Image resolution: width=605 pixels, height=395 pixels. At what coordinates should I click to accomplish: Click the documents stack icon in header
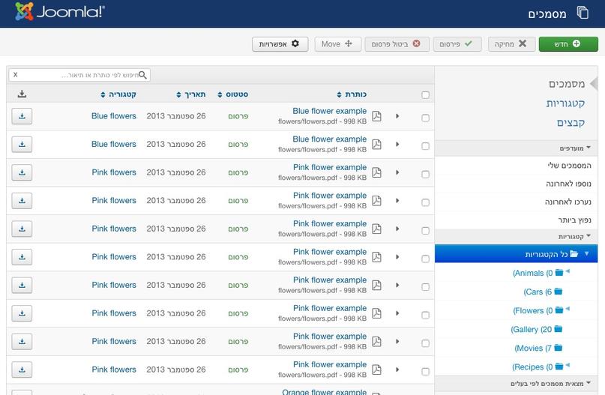583,13
